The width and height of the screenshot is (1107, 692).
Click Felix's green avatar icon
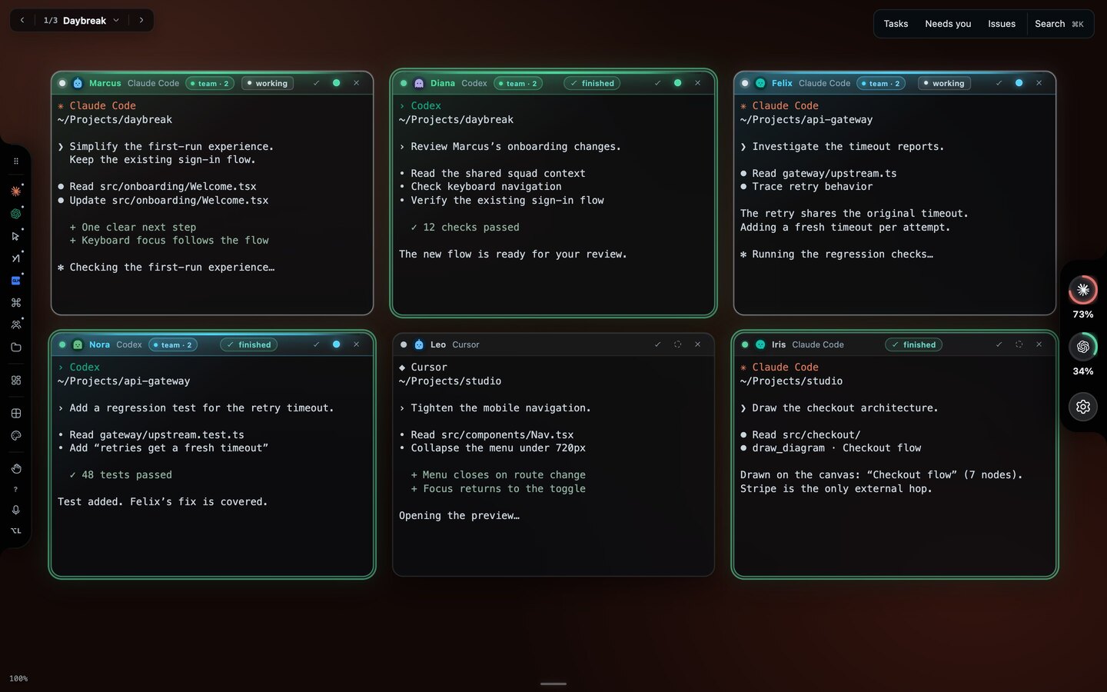coord(760,83)
